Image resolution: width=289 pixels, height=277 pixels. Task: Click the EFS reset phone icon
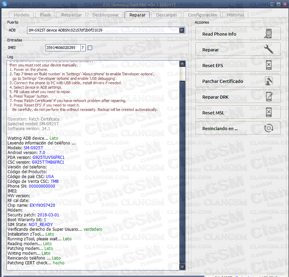tap(269, 65)
